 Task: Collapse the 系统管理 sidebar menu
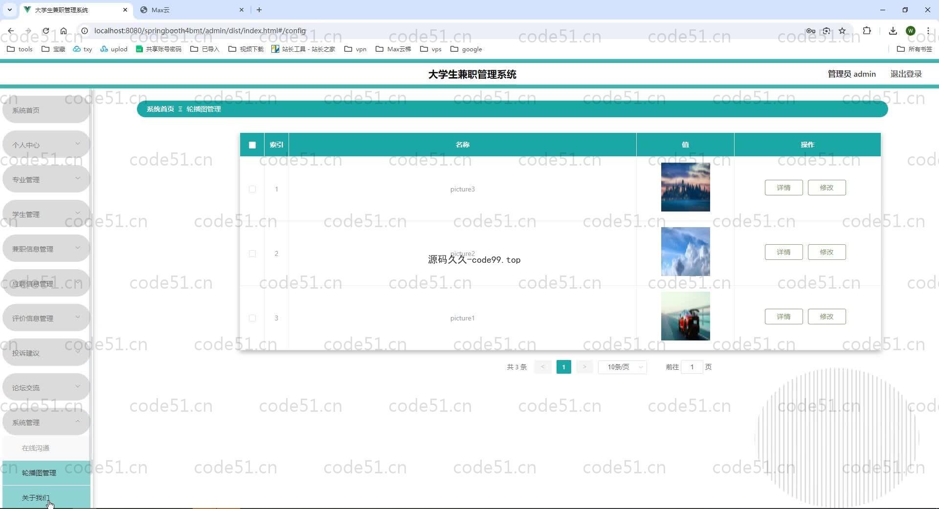46,422
